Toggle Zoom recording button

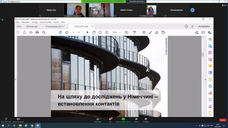tap(136, 119)
